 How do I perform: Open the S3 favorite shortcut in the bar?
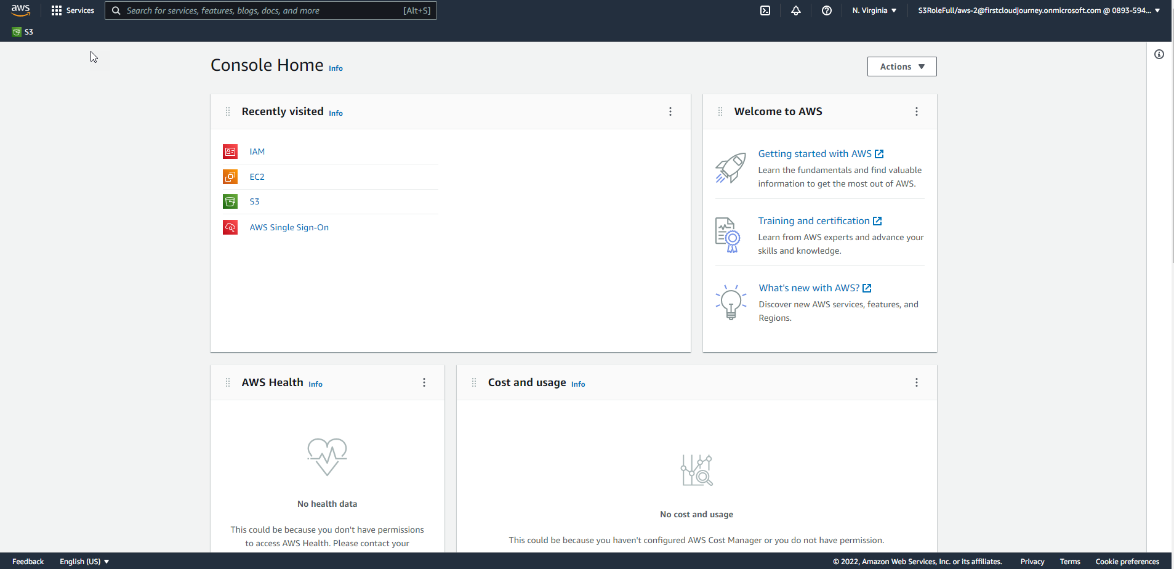[23, 32]
